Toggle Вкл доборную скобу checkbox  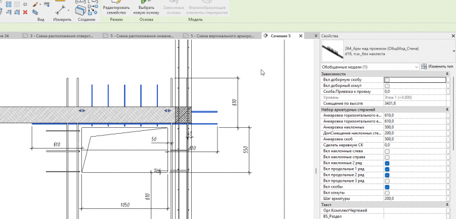tap(387, 80)
